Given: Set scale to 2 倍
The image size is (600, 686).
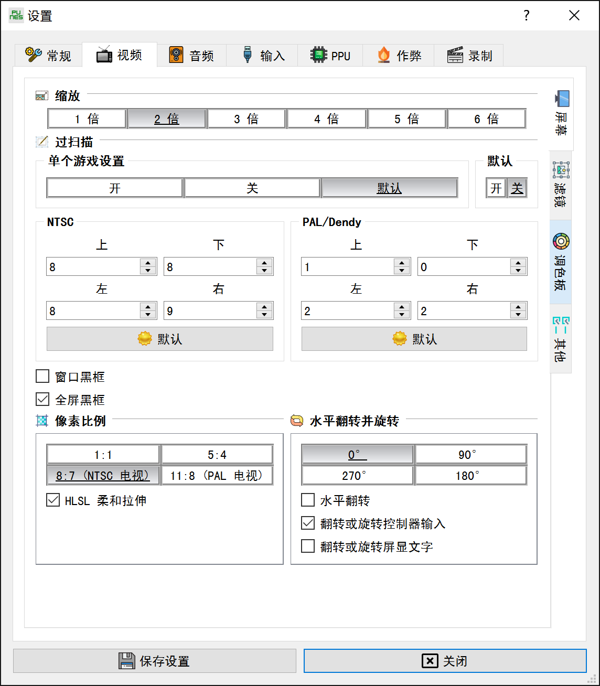Looking at the screenshot, I should [167, 119].
